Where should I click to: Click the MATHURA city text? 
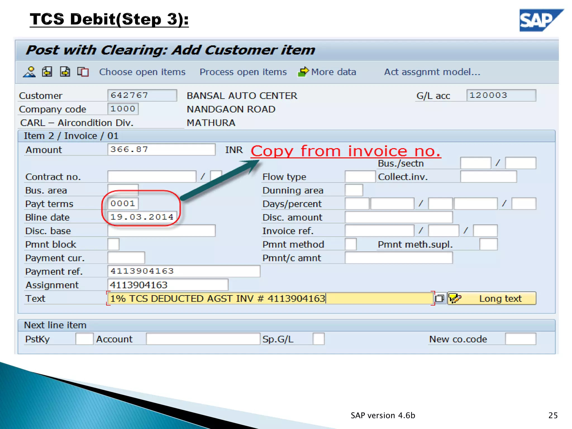tap(211, 123)
